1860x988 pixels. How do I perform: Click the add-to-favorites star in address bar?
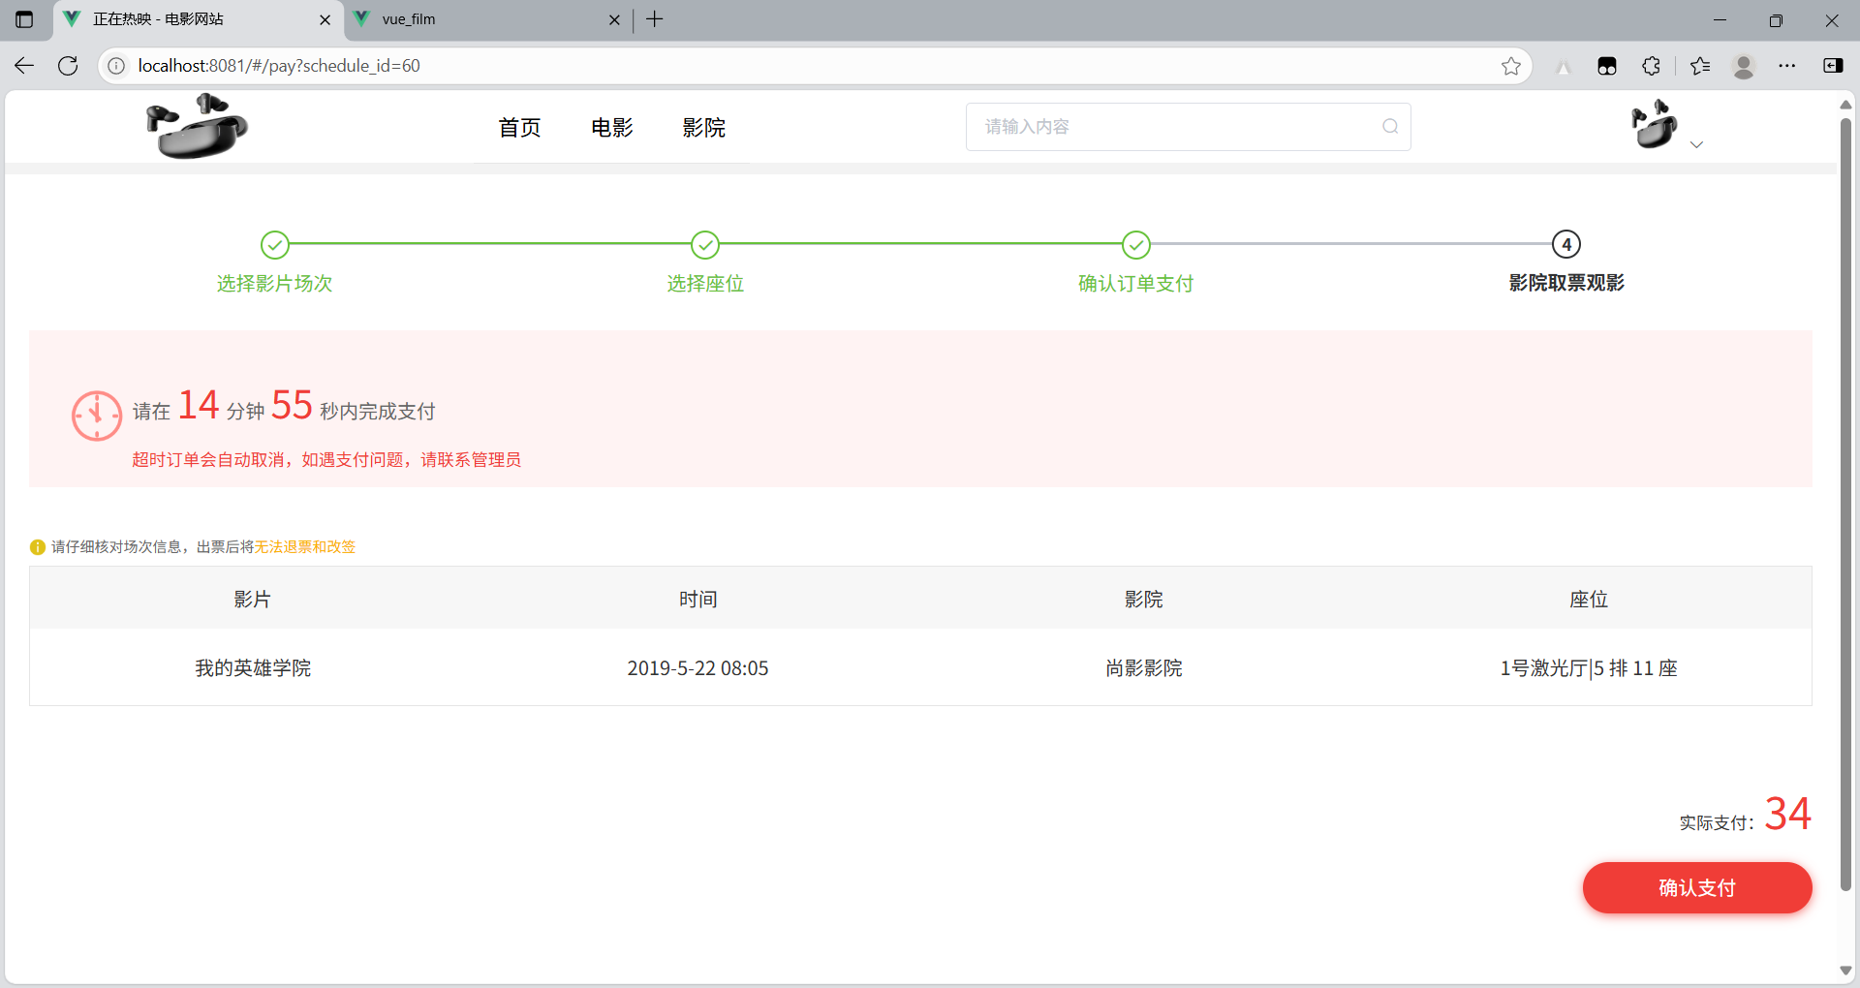point(1511,66)
